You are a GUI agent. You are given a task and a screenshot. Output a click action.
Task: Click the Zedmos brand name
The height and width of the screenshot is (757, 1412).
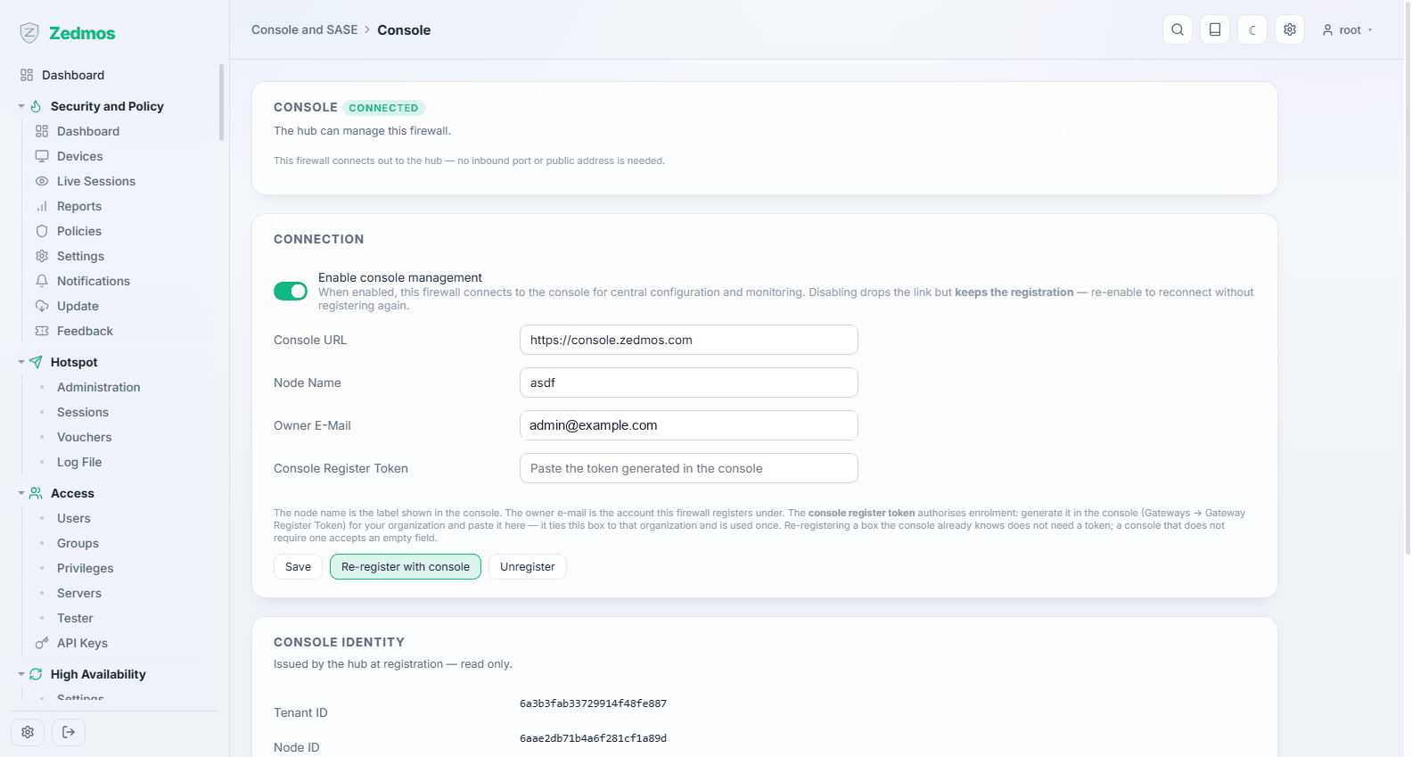coord(82,33)
